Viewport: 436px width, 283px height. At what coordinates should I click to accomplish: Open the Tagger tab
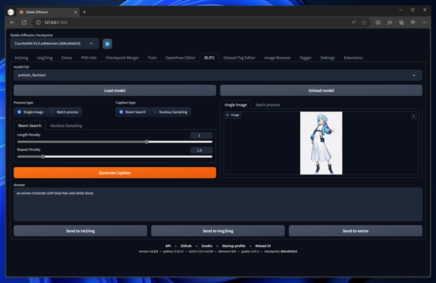coord(305,58)
